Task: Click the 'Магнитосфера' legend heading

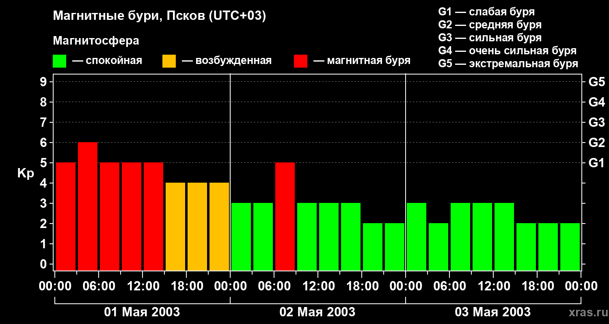Action: (x=96, y=41)
